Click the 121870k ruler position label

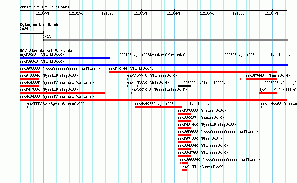272,13
